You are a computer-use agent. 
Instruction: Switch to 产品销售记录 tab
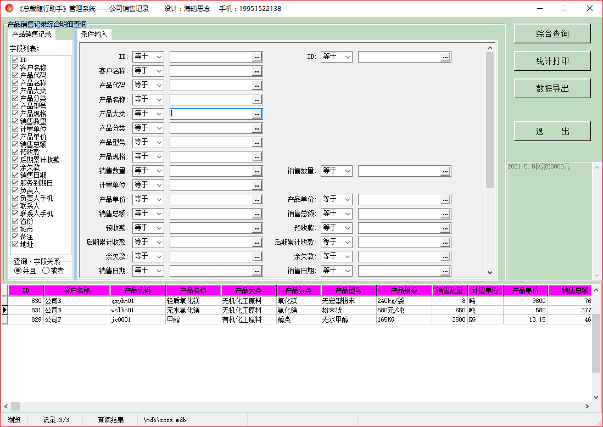tap(31, 34)
